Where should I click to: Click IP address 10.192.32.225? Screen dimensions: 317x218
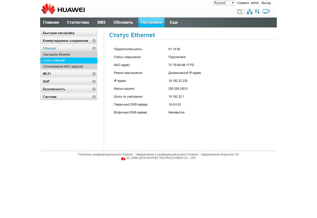pyautogui.click(x=178, y=81)
